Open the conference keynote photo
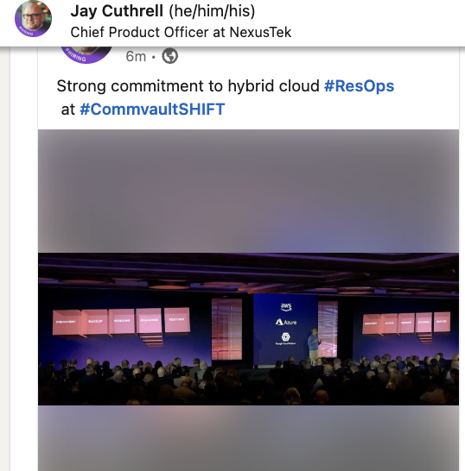 click(x=249, y=329)
